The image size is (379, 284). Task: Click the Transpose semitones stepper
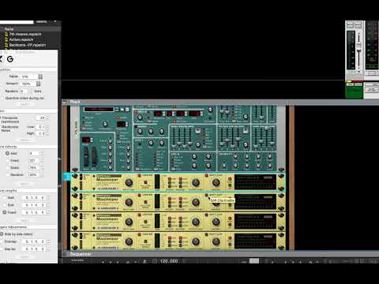pyautogui.click(x=48, y=118)
